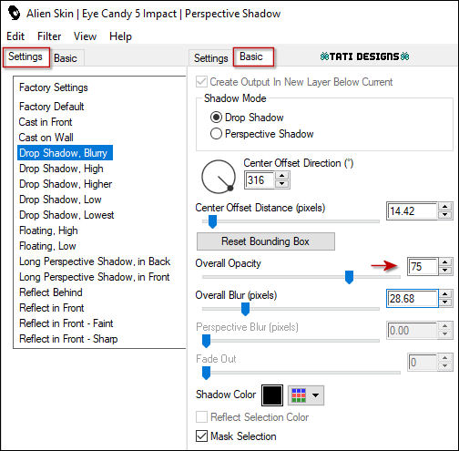This screenshot has height=451, width=459.
Task: Click the Overall Blur value field
Action: click(413, 299)
